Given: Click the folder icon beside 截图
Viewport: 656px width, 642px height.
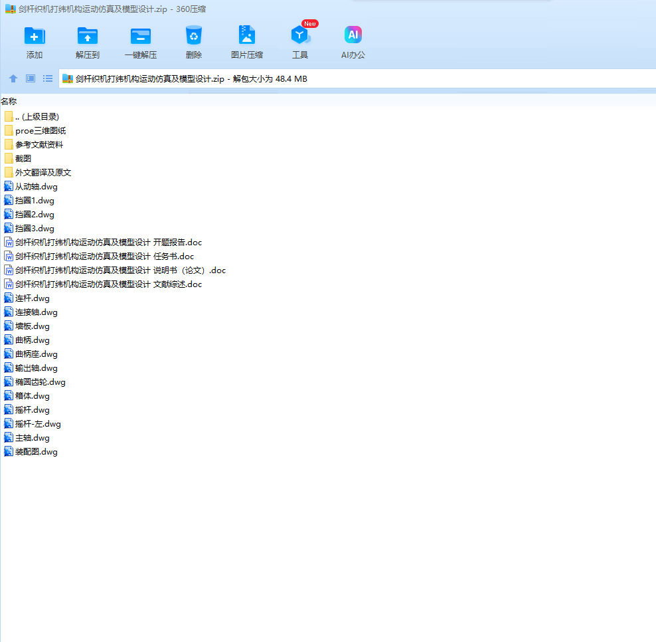Looking at the screenshot, I should click(9, 158).
